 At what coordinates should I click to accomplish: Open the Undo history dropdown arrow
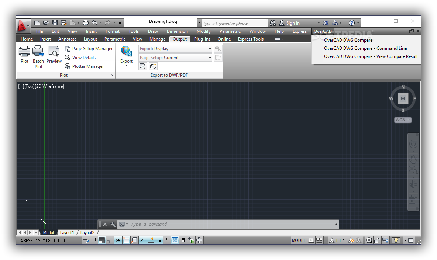(x=101, y=23)
